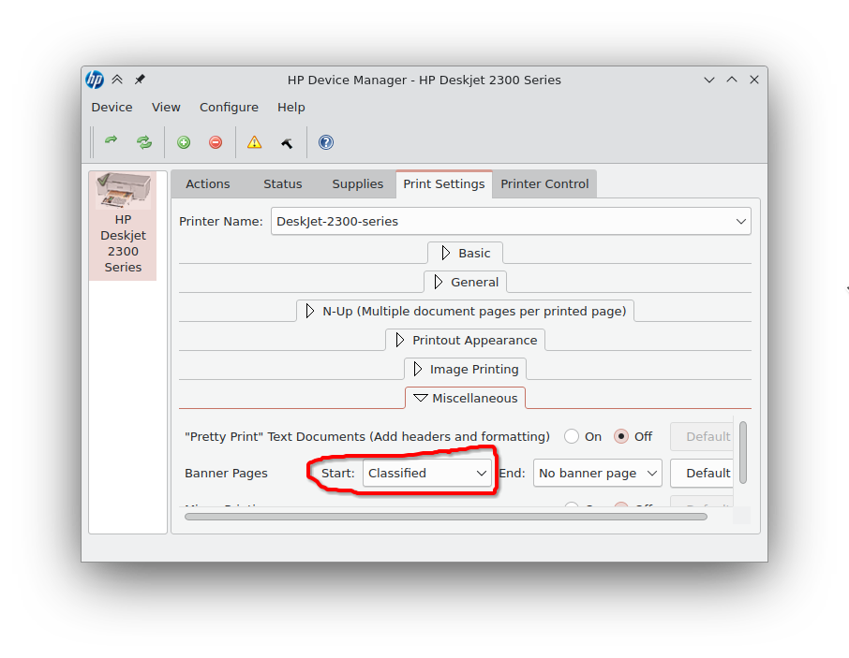Viewport: 849px width, 658px height.
Task: Click the green plus icon to add a device
Action: click(x=184, y=141)
